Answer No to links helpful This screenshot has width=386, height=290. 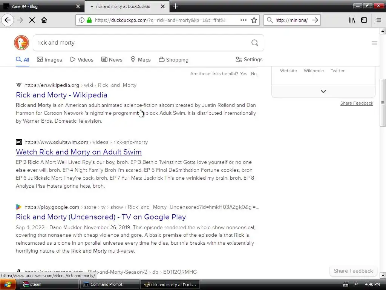coord(254,74)
